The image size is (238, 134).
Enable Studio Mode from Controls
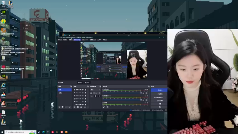[159, 101]
